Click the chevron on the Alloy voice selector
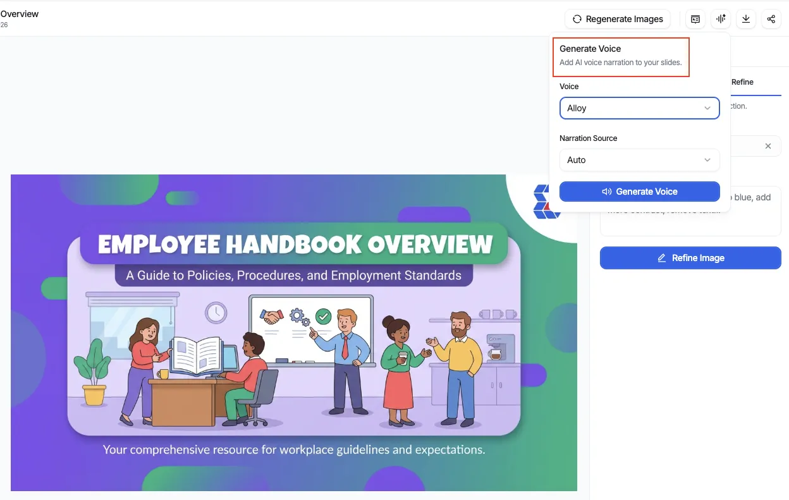Viewport: 789px width, 500px height. click(x=707, y=108)
